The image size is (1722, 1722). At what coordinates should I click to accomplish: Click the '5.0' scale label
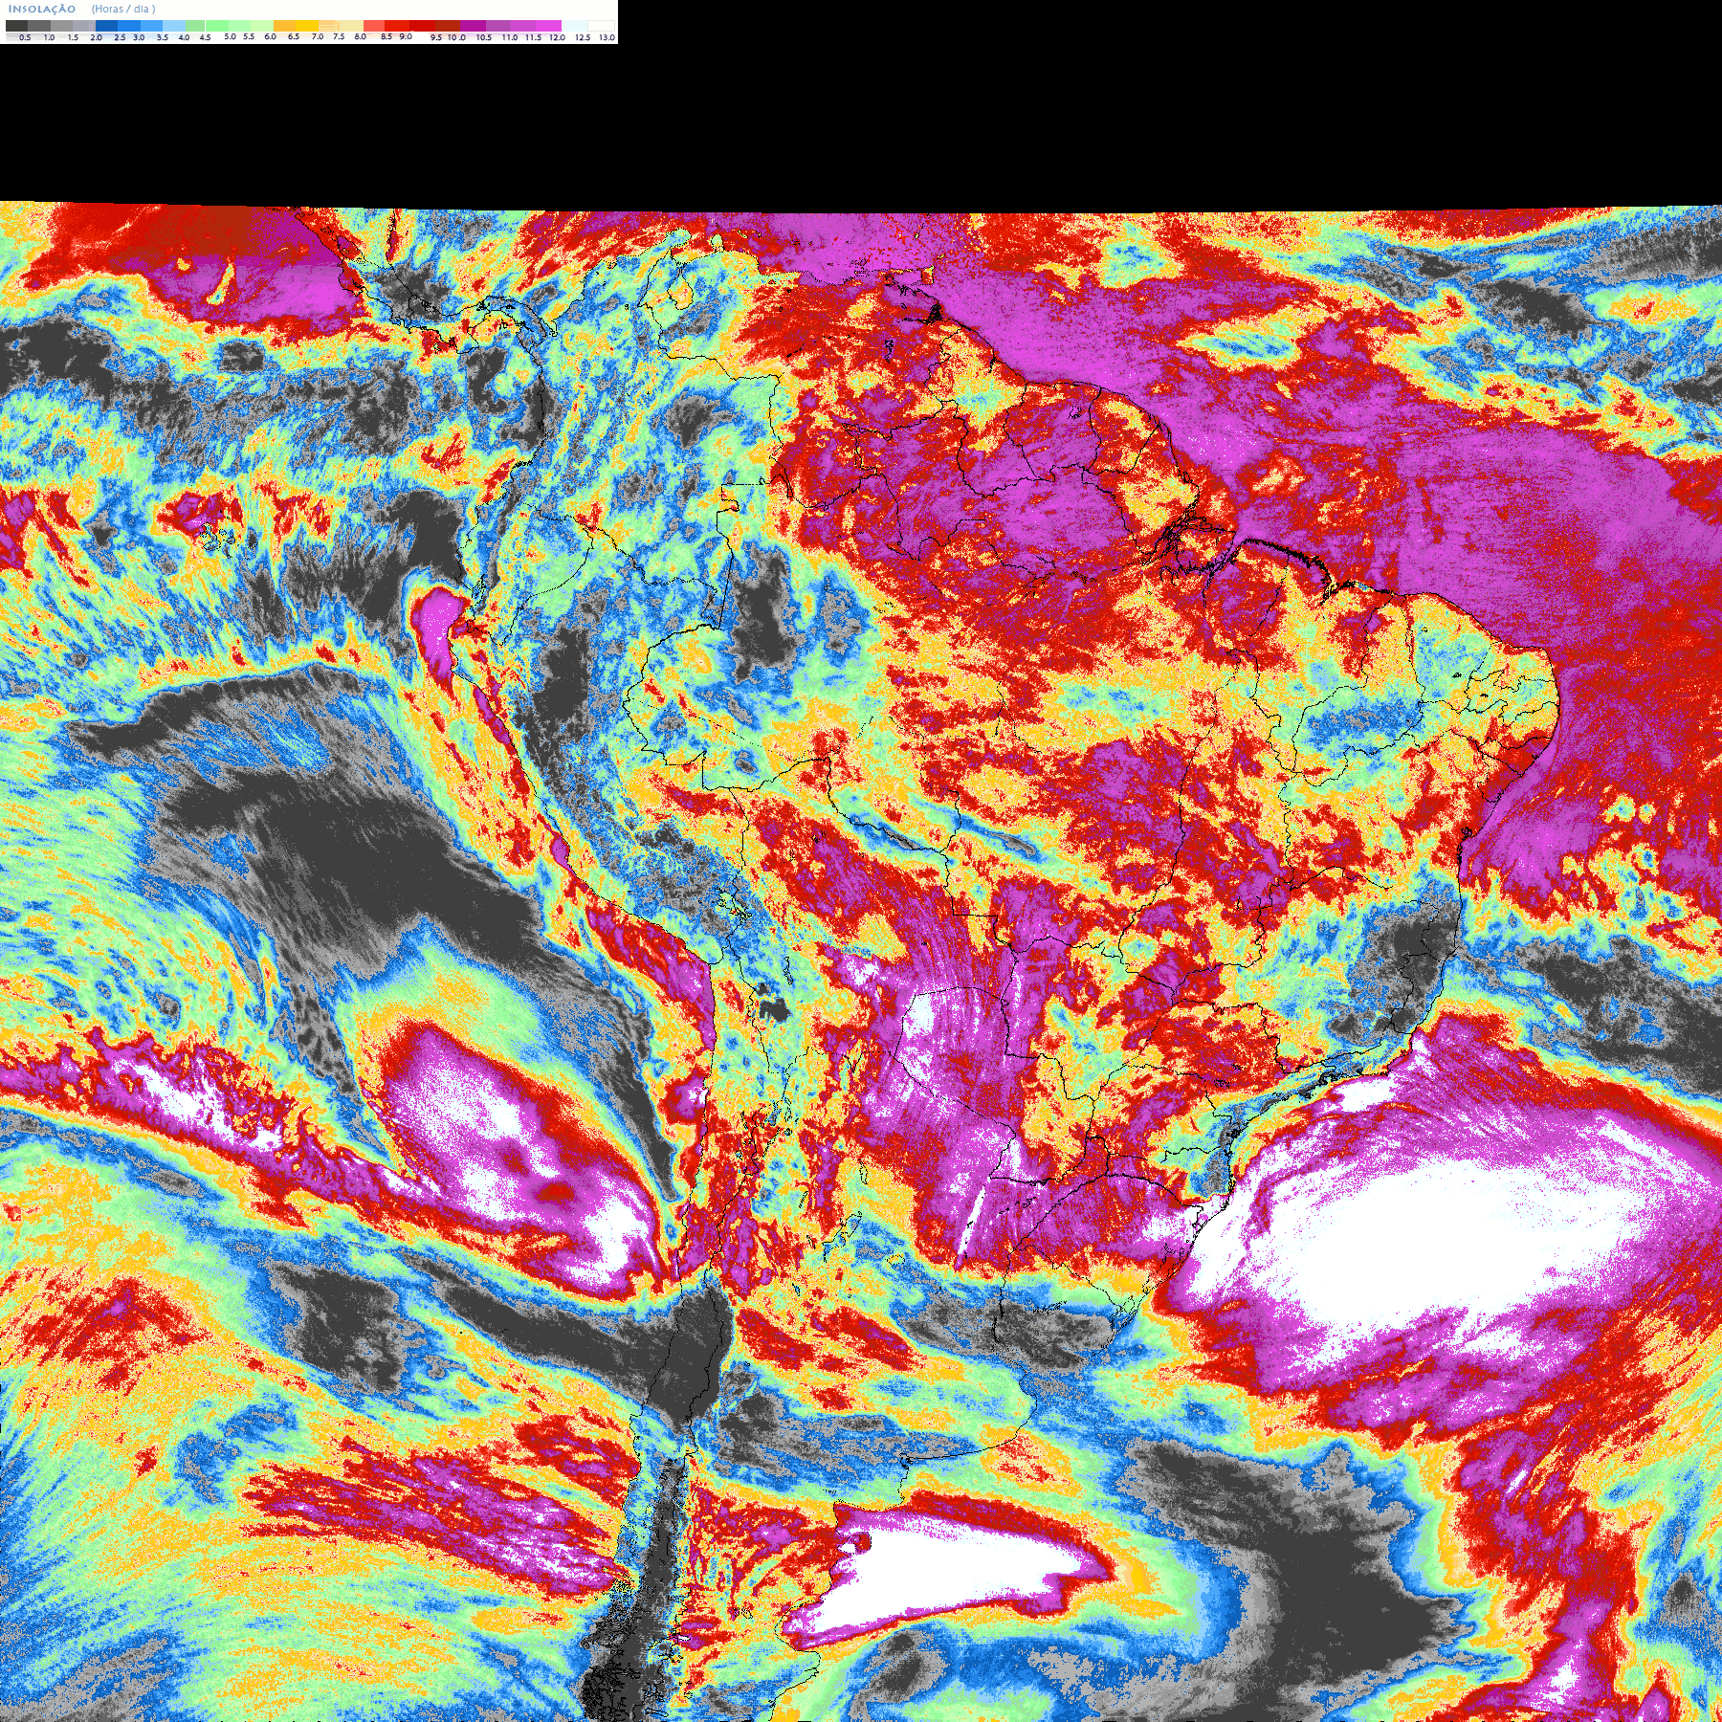click(230, 36)
